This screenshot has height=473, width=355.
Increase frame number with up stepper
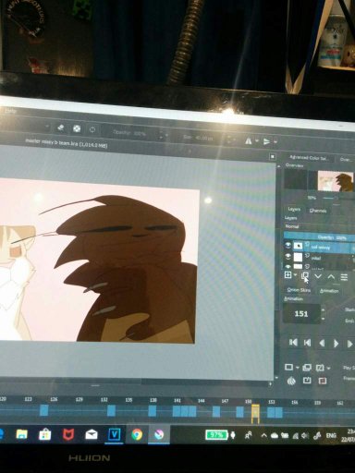click(x=323, y=309)
